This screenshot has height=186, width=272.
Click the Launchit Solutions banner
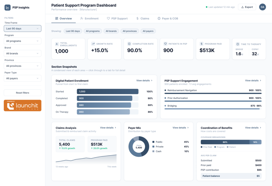click(23, 105)
